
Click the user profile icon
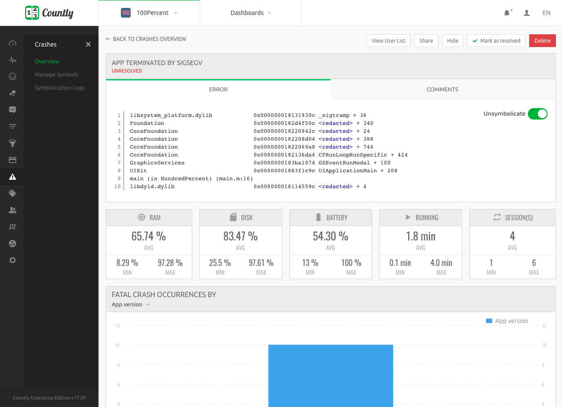click(526, 13)
